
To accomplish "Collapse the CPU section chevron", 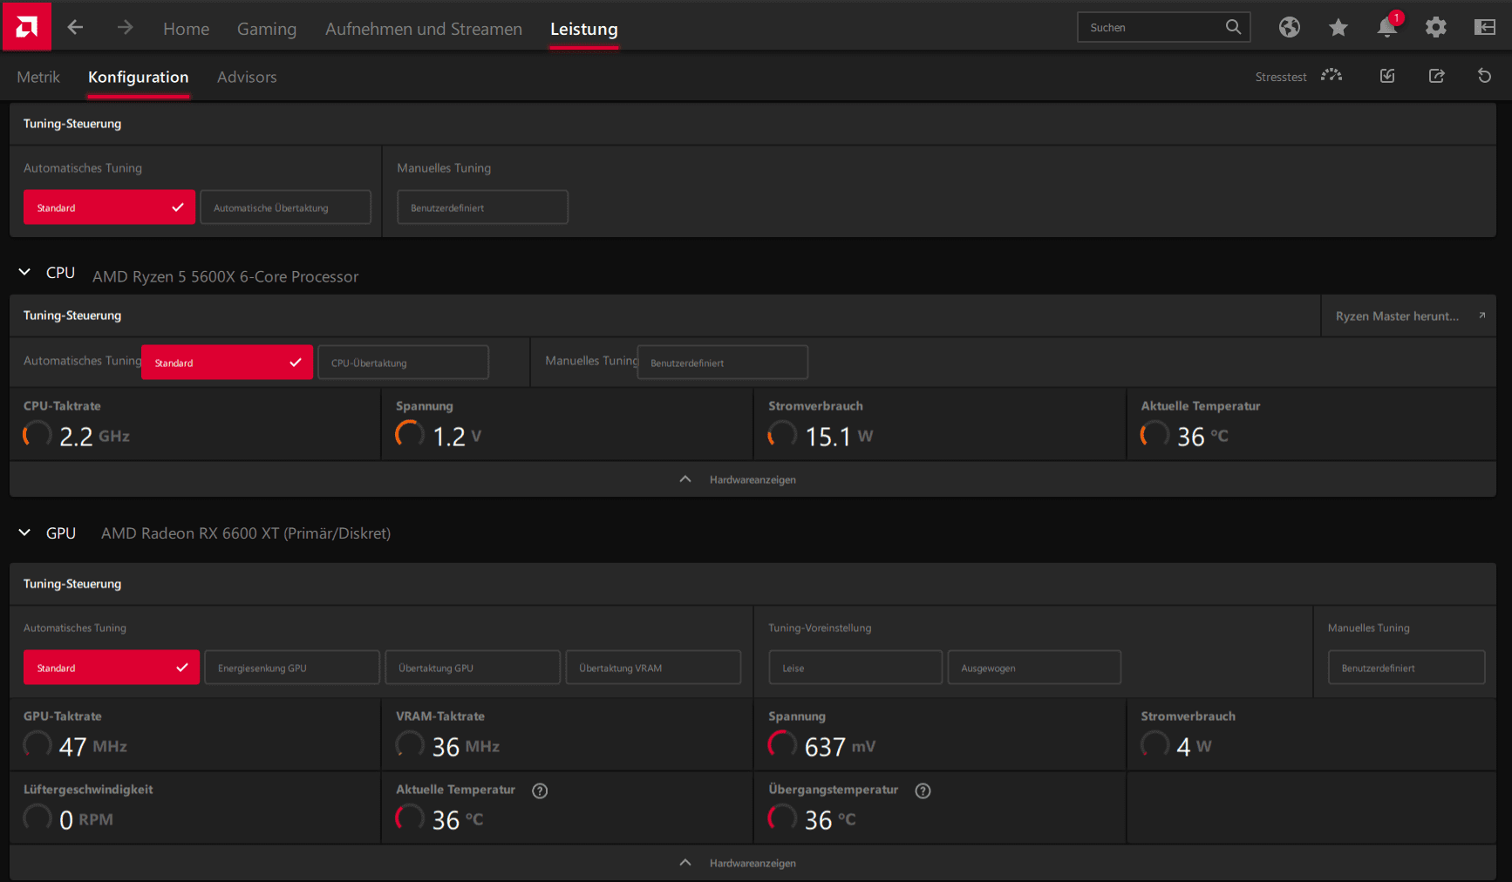I will click(x=24, y=273).
